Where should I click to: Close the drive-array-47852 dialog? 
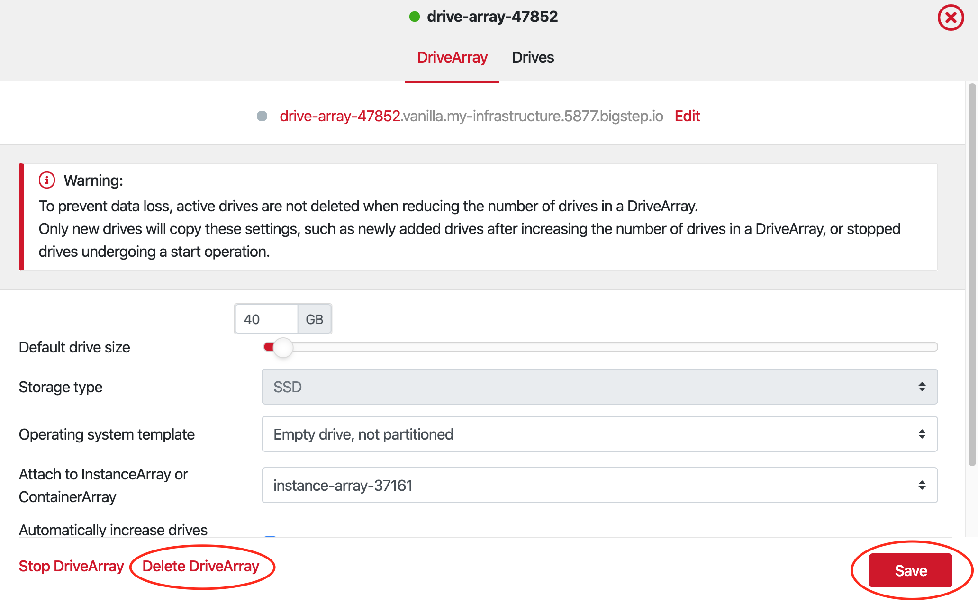coord(950,18)
